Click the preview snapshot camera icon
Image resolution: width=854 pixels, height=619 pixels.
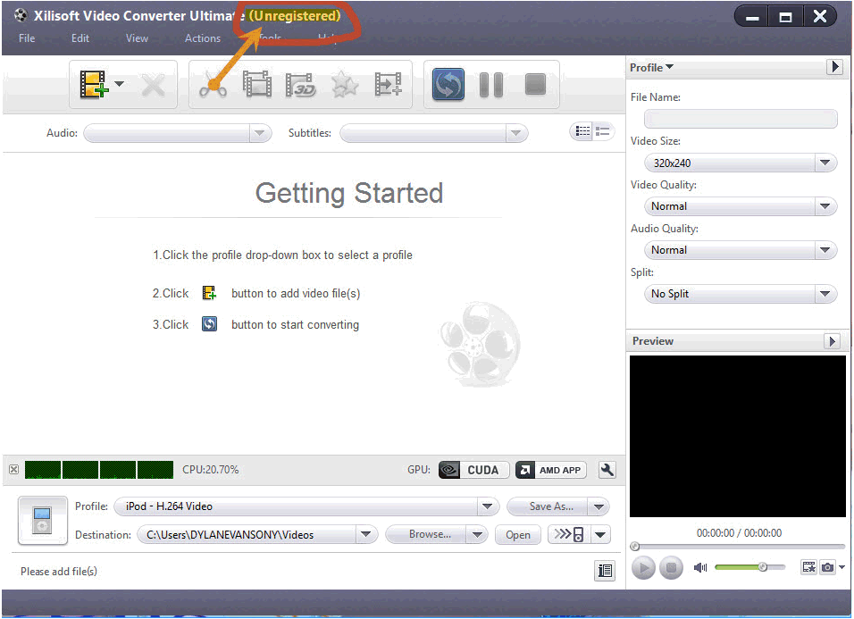coord(828,567)
